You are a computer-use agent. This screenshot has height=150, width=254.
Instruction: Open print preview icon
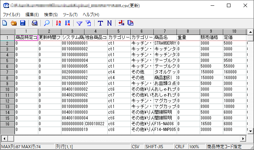35,23
